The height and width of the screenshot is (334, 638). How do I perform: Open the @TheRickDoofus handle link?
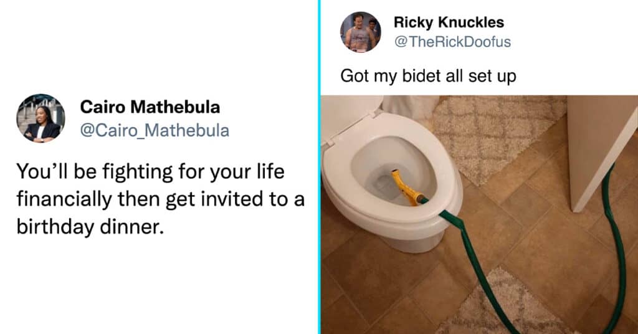pyautogui.click(x=452, y=42)
